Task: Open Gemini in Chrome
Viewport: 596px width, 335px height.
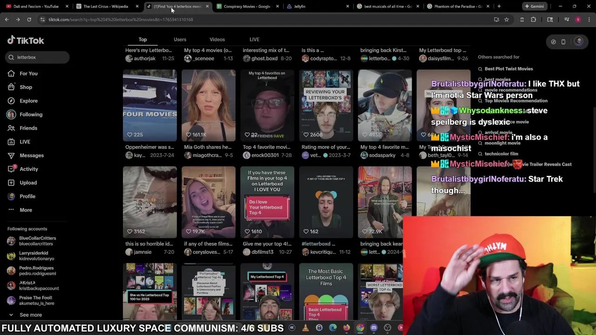Action: click(534, 7)
